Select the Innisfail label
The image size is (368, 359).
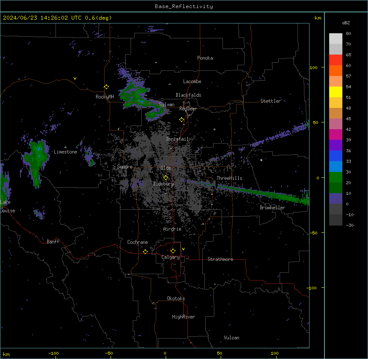point(177,139)
